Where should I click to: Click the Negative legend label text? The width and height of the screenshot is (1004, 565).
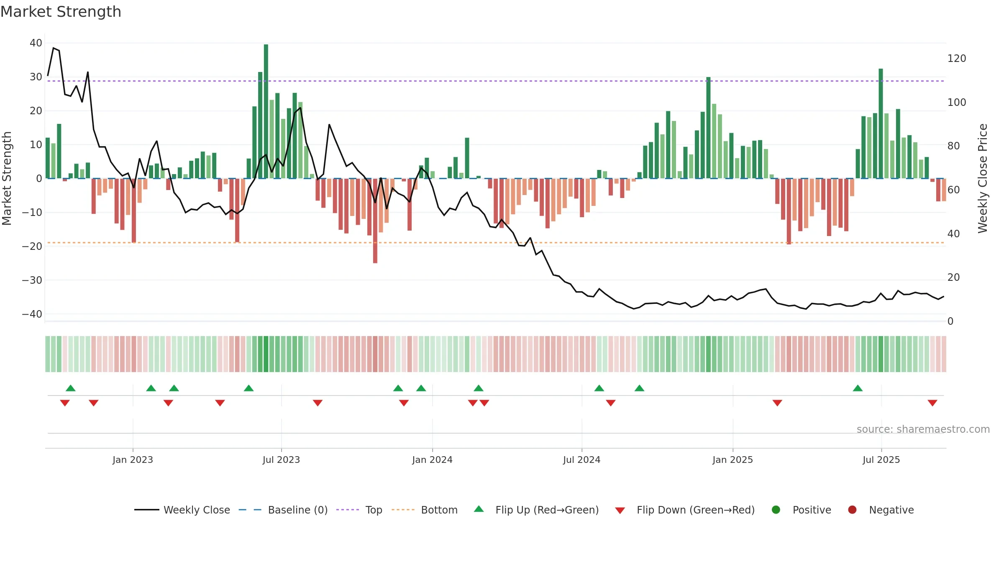coord(891,510)
